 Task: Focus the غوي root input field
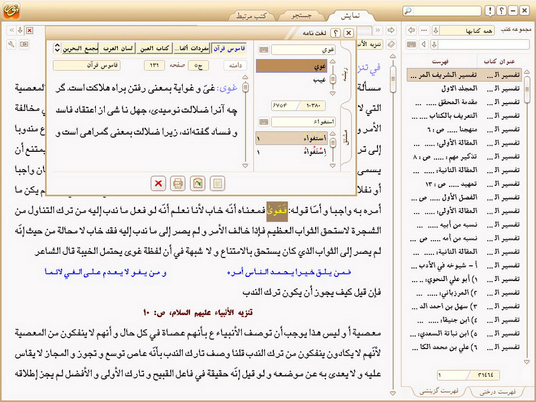[x=304, y=50]
